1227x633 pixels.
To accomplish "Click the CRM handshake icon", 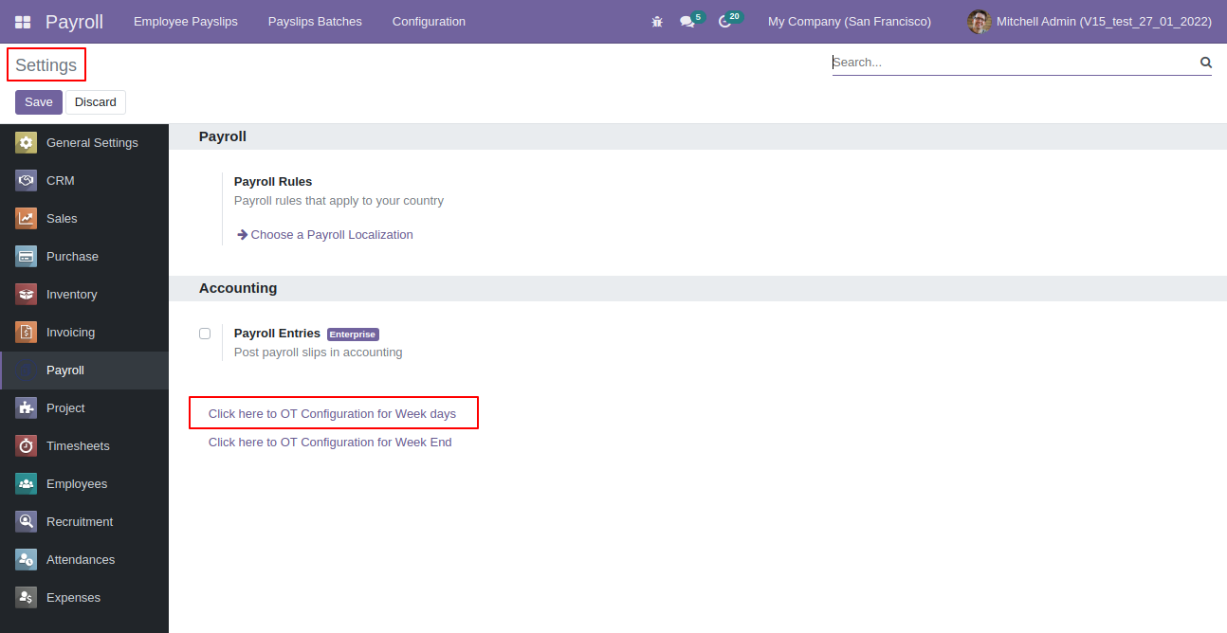I will pyautogui.click(x=26, y=181).
